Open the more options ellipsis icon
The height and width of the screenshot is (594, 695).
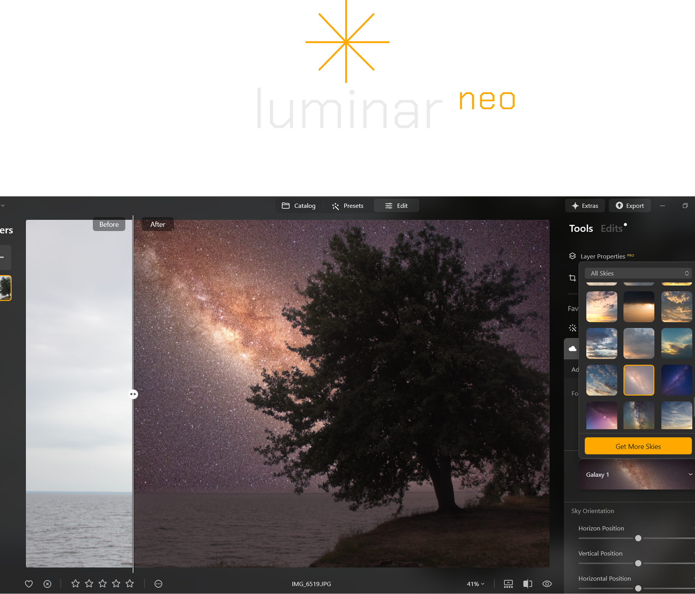pyautogui.click(x=158, y=584)
